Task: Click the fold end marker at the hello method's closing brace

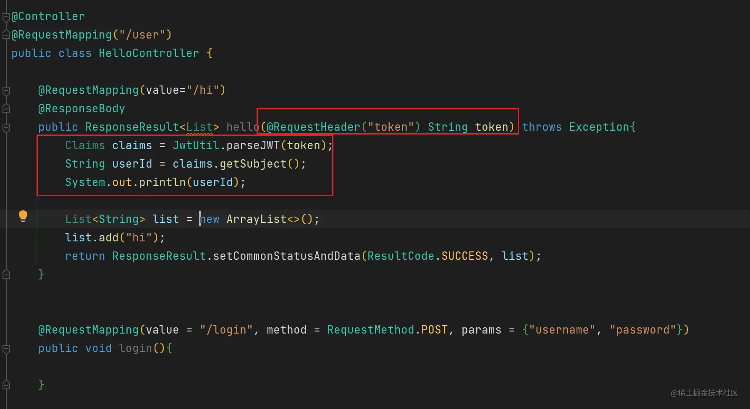Action: (x=6, y=274)
